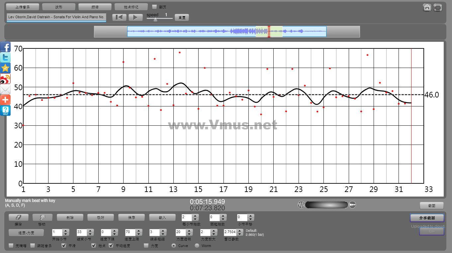Select the eraser tool (擦除)
Image resolution: width=452 pixels, height=253 pixels.
click(18, 218)
